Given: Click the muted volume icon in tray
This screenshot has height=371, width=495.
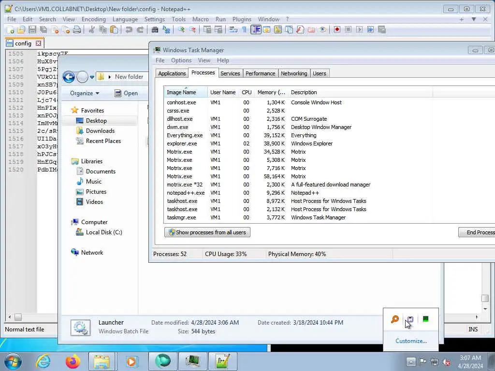Looking at the screenshot, I should (446, 362).
